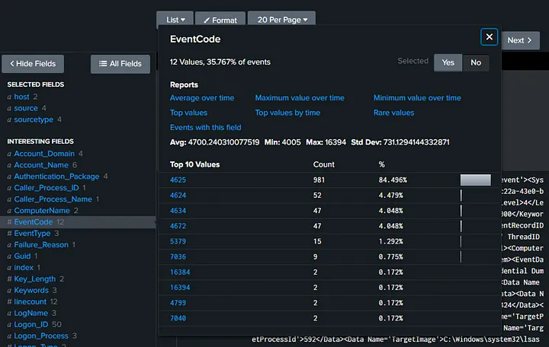Screen dimensions: 549x347
Task: Click Hide Fields button
Action: pyautogui.click(x=33, y=64)
